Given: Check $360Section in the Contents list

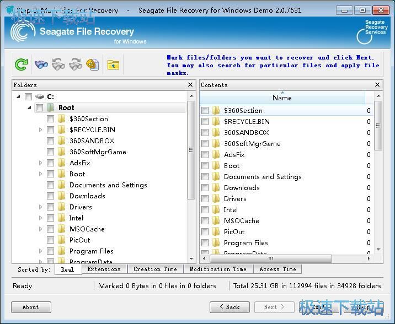Looking at the screenshot, I should coord(205,110).
